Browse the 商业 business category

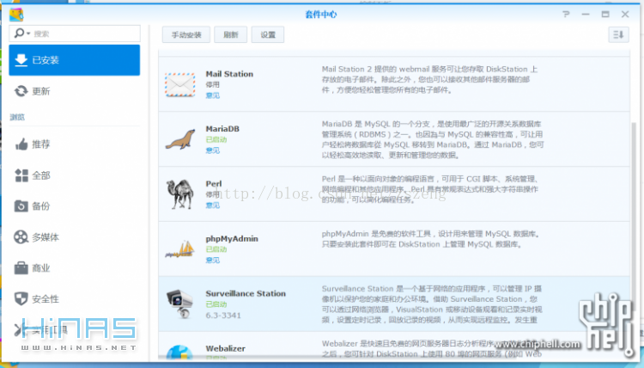(75, 268)
